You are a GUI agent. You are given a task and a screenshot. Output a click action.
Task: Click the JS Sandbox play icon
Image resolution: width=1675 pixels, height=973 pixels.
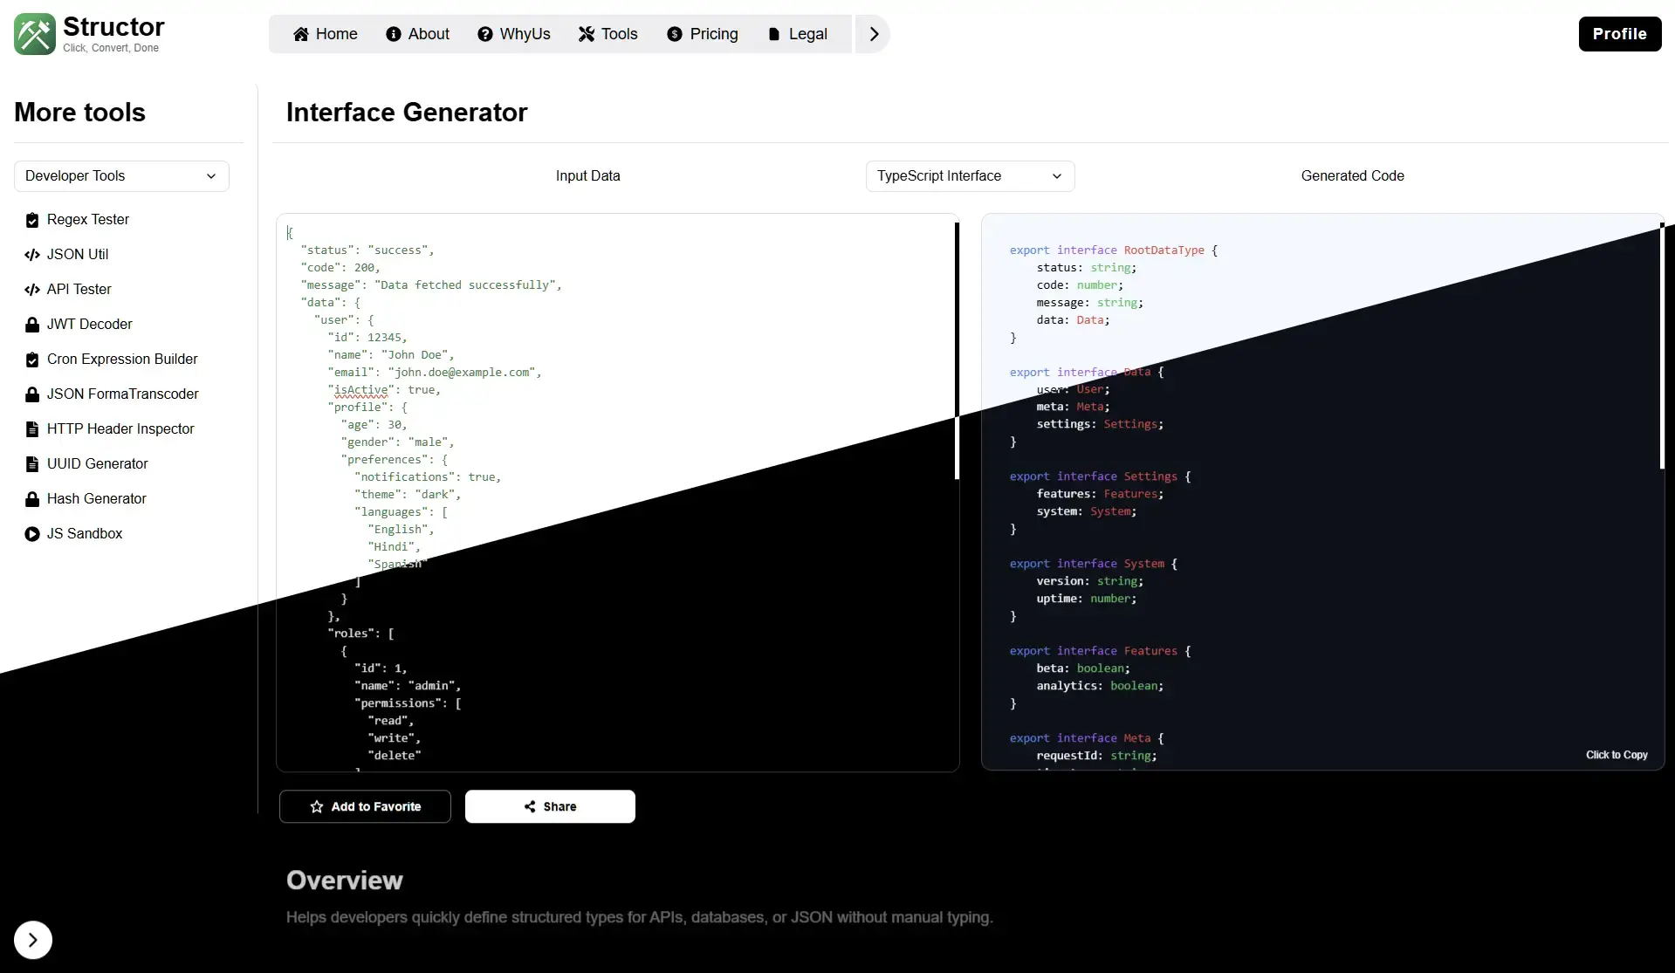(32, 534)
